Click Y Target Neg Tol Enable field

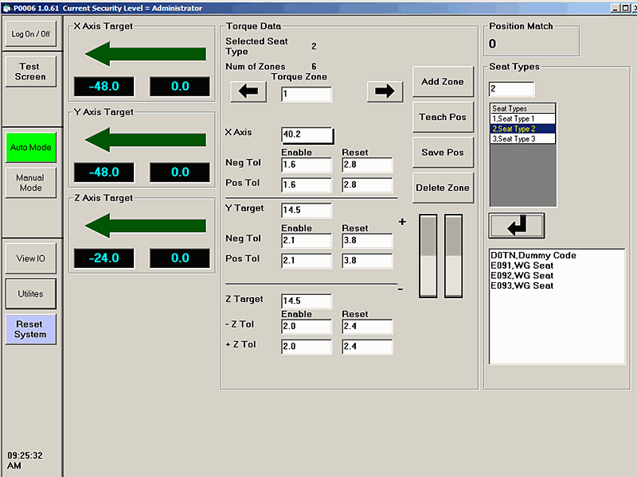(x=307, y=241)
